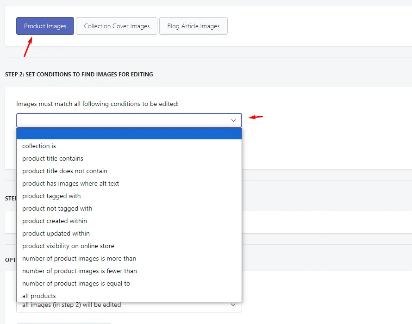Open the Blog Article Images tab

click(x=194, y=26)
